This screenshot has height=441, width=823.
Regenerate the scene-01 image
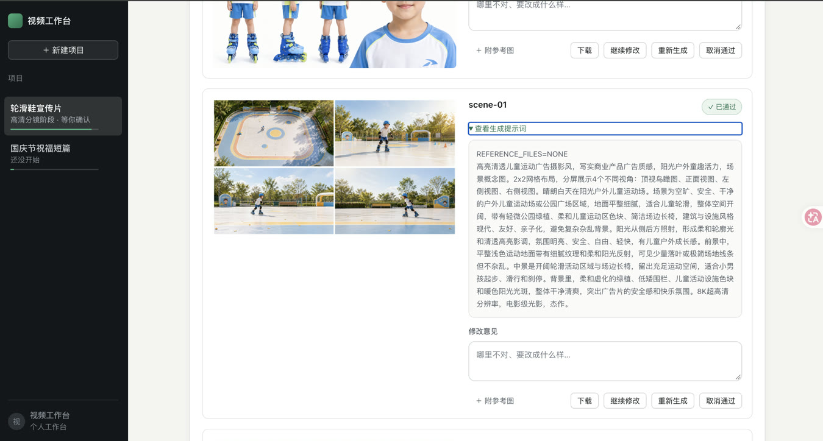tap(672, 401)
